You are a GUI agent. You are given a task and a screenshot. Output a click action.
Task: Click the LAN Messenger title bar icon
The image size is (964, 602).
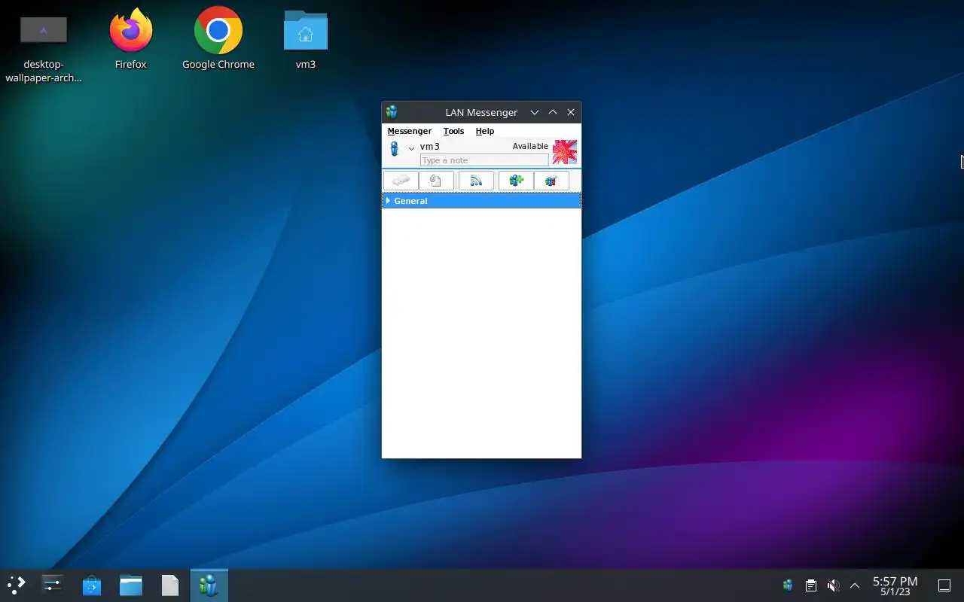coord(392,112)
